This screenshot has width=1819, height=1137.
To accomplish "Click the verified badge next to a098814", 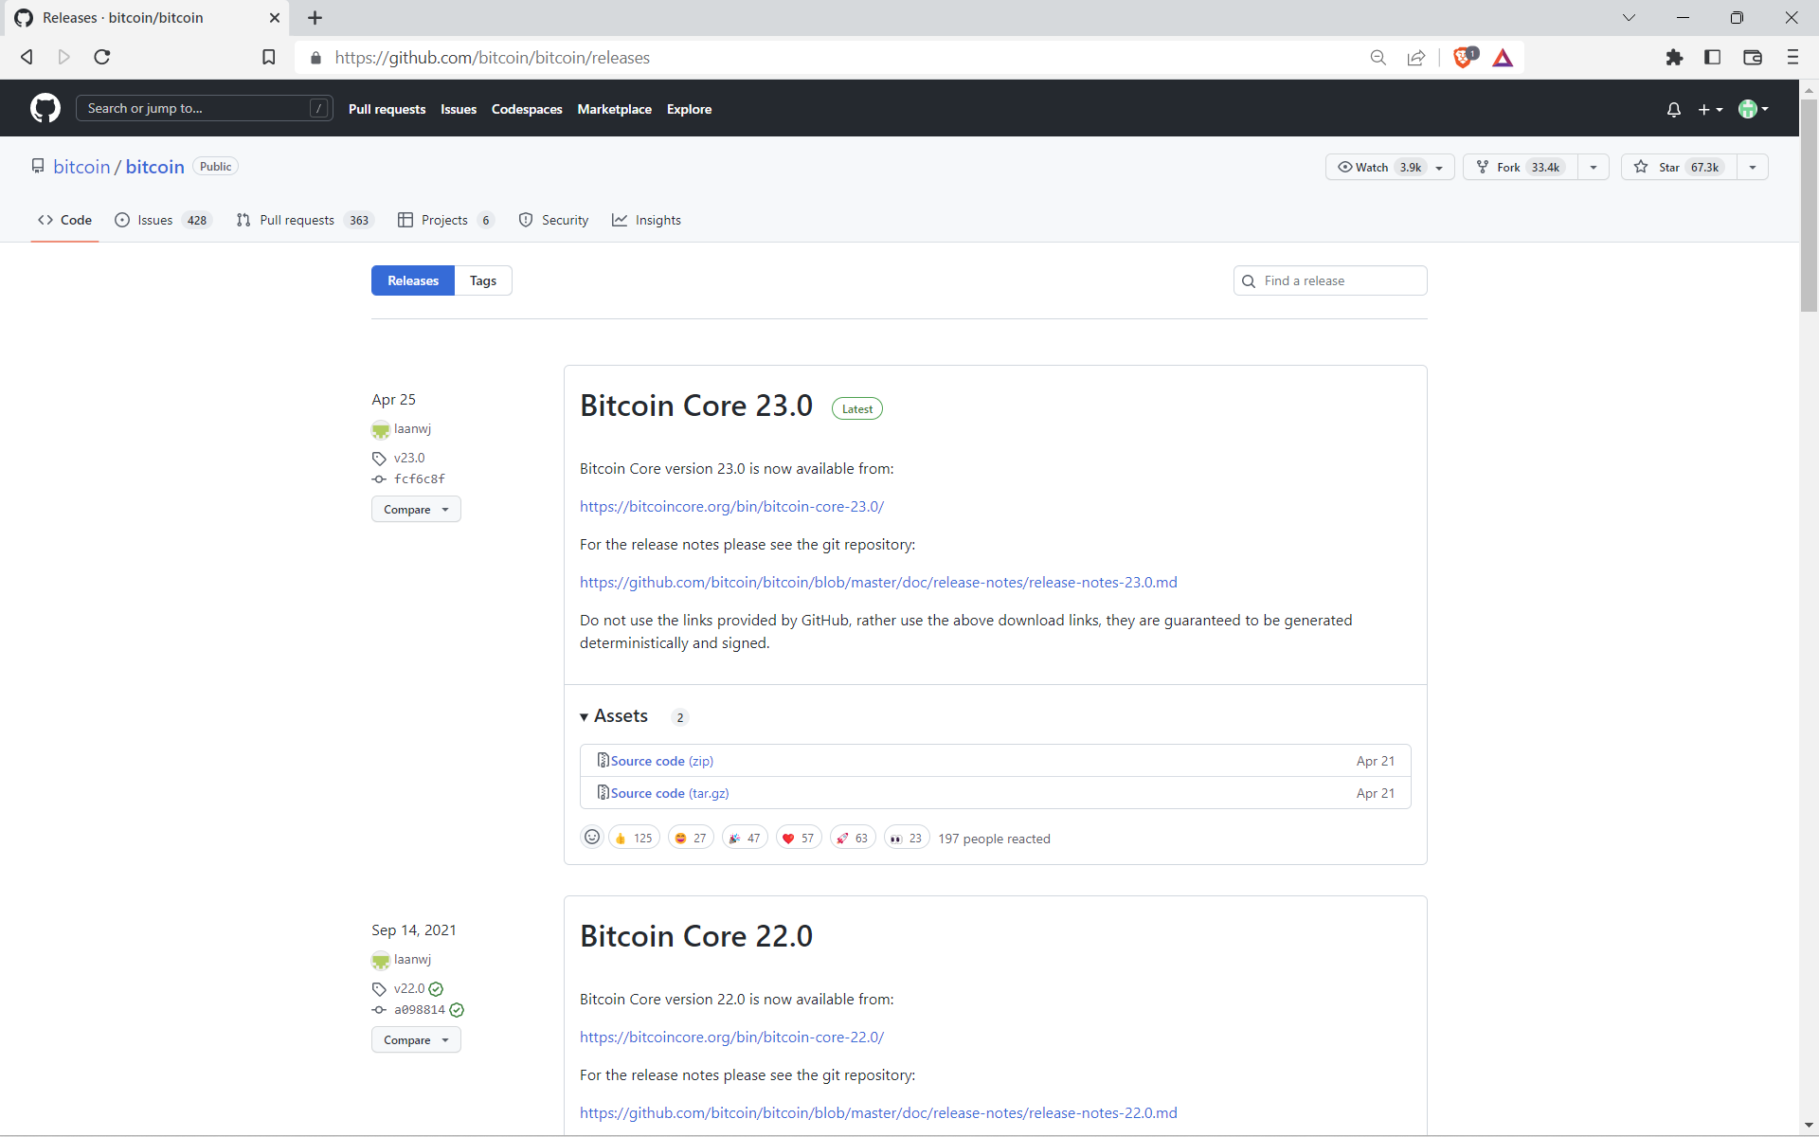I will 458,1010.
